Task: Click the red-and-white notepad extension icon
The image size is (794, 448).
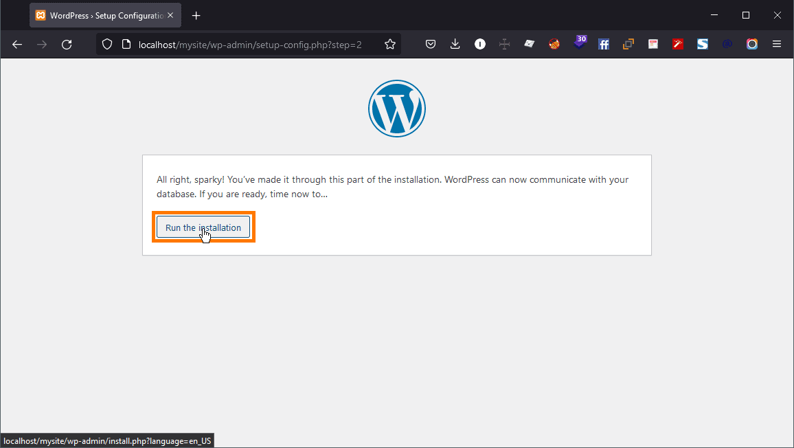Action: click(653, 45)
